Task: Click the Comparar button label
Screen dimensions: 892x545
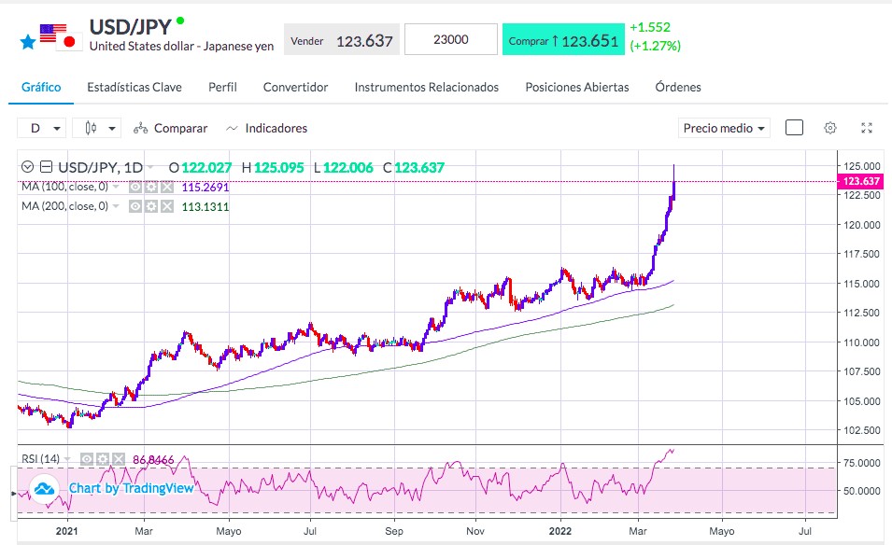Action: click(181, 129)
